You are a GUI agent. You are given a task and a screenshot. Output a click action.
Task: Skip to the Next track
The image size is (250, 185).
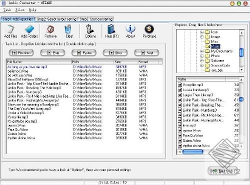(146, 53)
